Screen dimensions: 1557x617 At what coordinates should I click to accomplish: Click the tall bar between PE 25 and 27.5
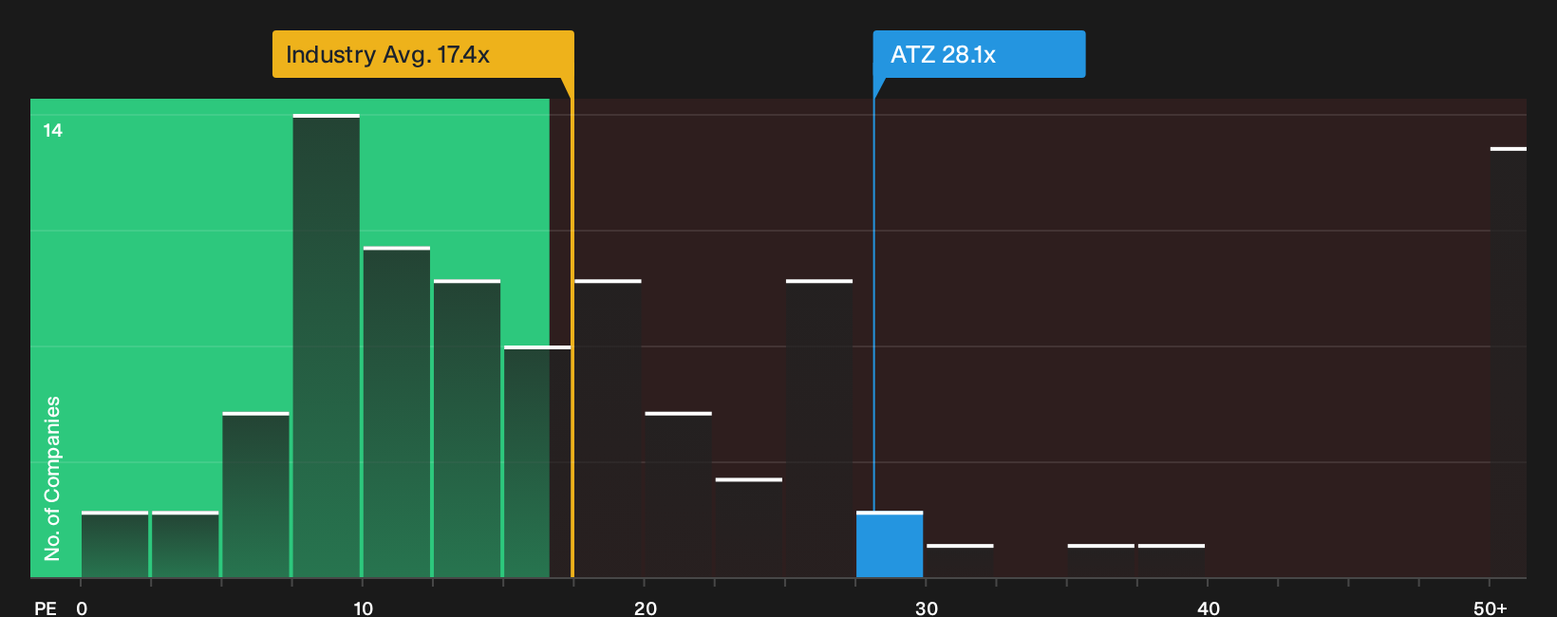tap(819, 429)
